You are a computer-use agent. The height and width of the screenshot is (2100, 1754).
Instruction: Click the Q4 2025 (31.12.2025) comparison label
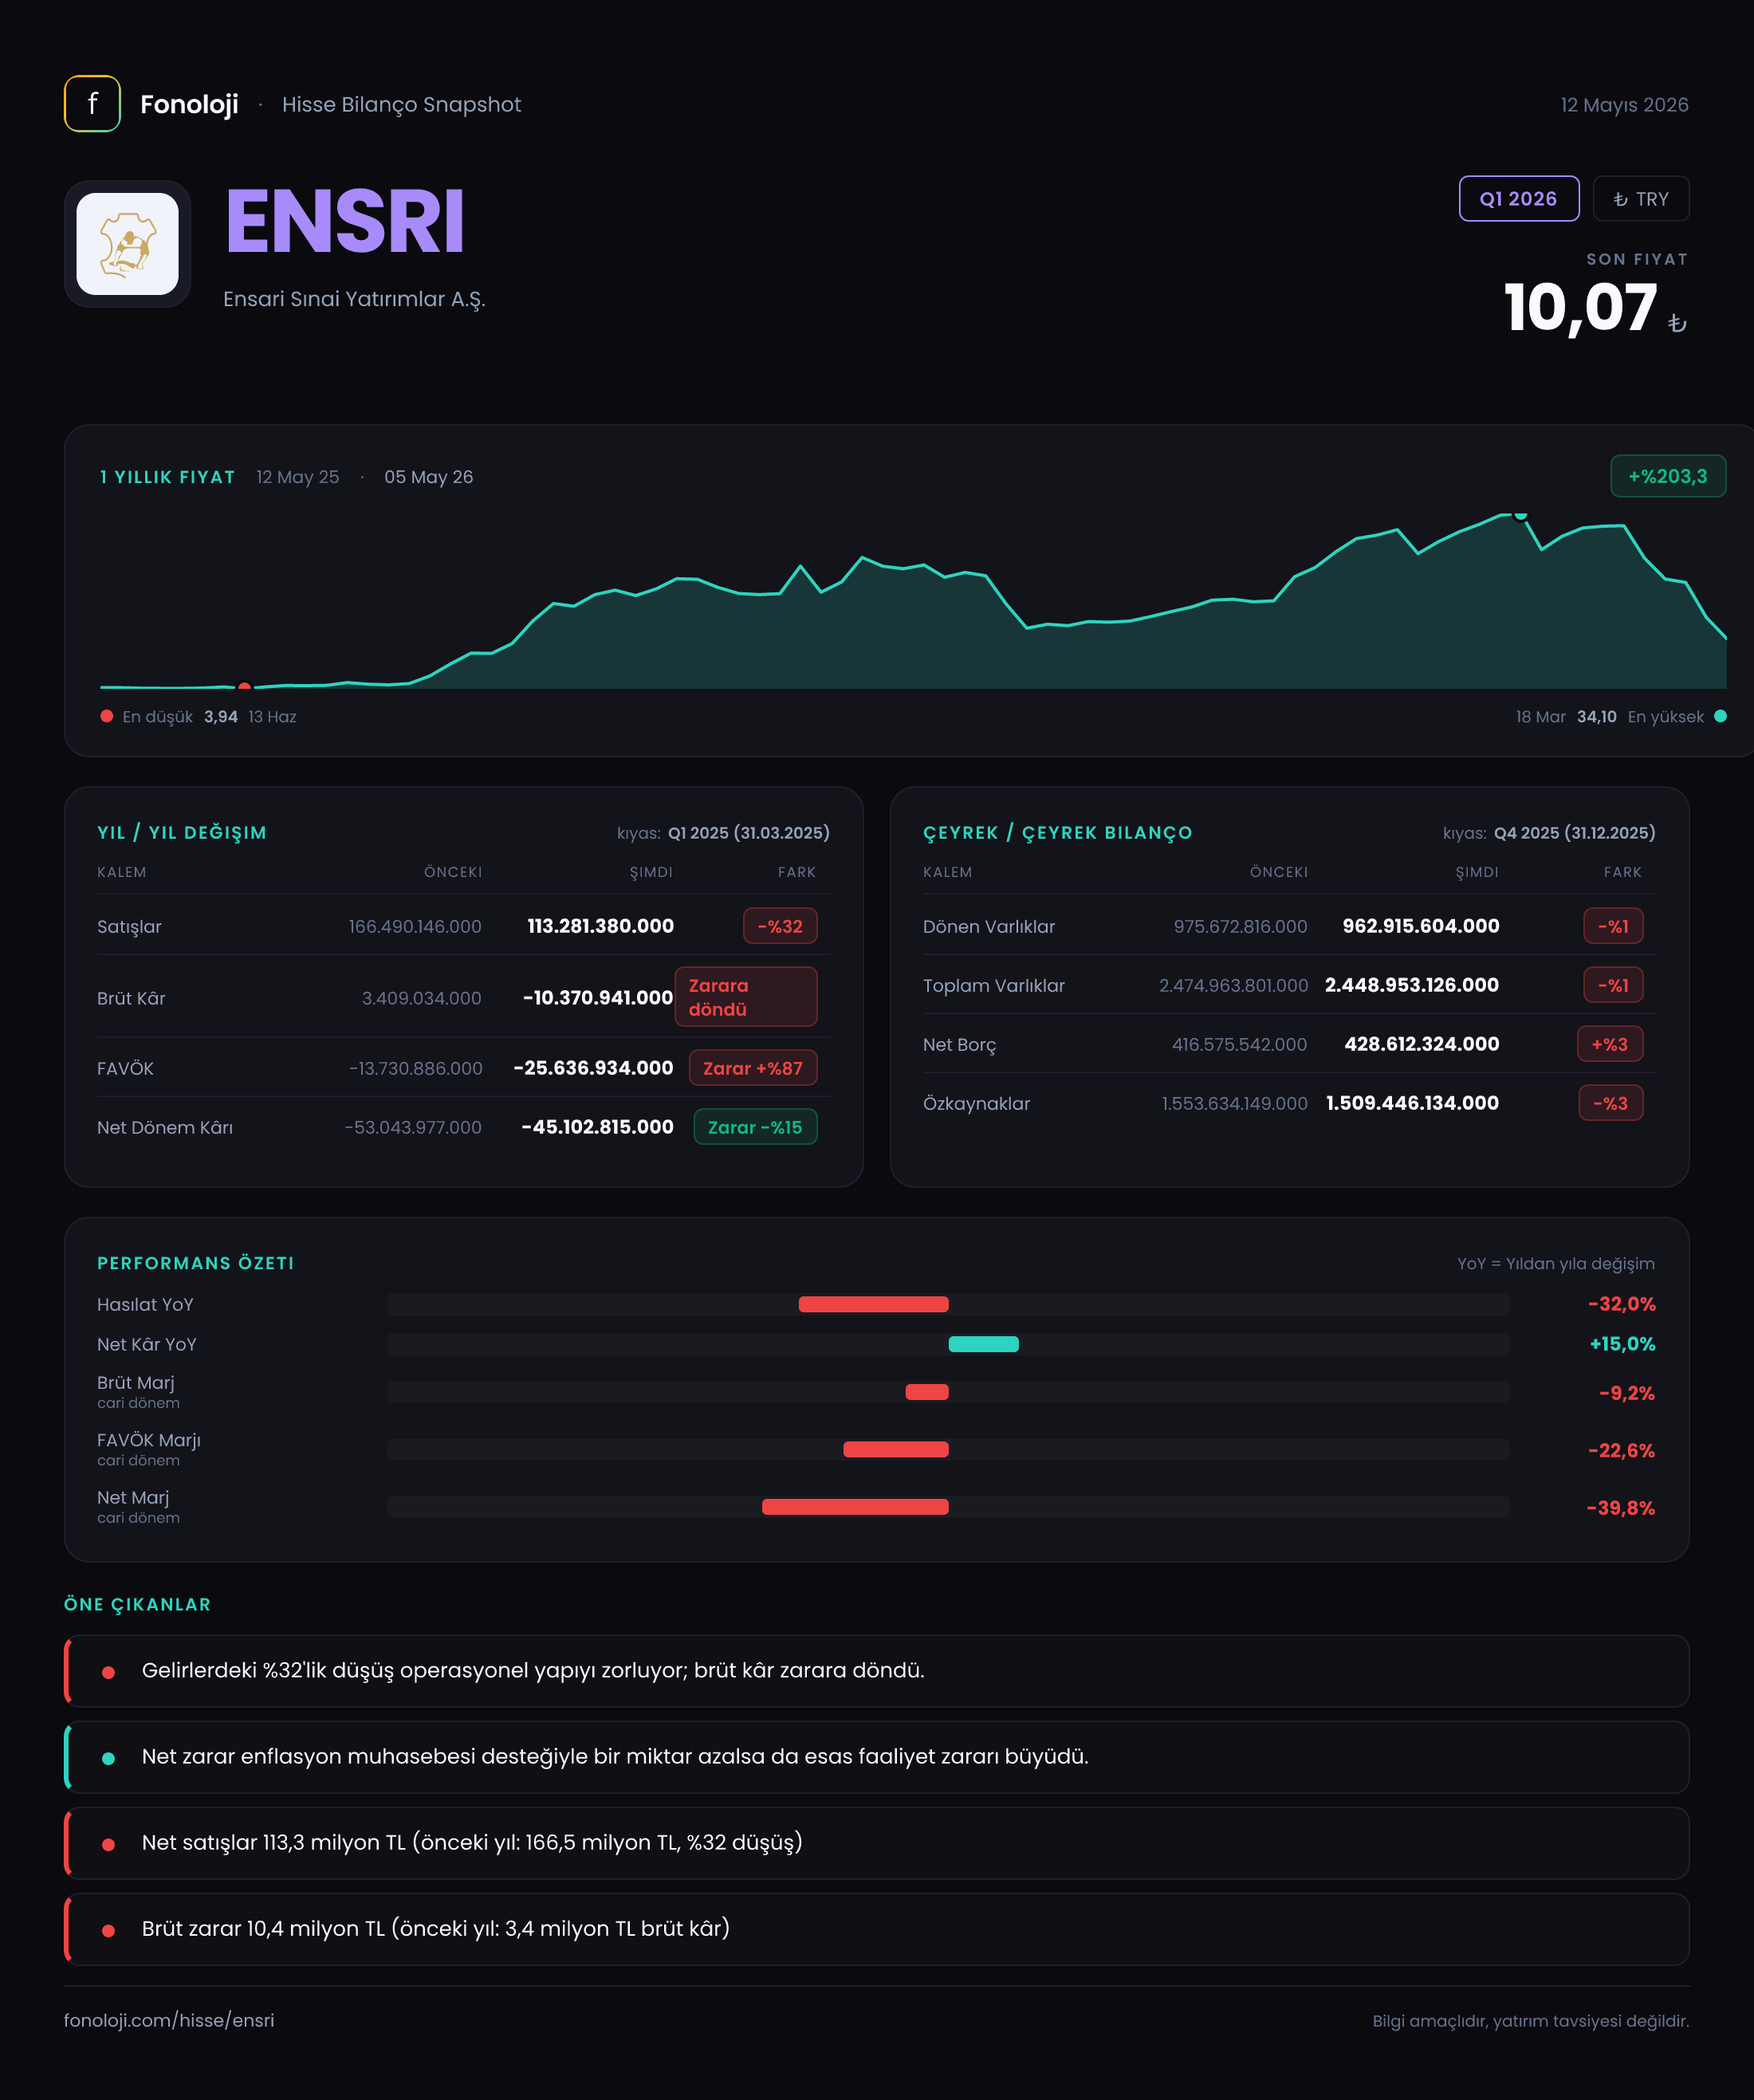1574,833
